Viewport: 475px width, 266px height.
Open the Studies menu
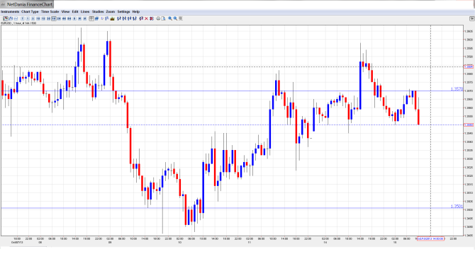tap(98, 11)
